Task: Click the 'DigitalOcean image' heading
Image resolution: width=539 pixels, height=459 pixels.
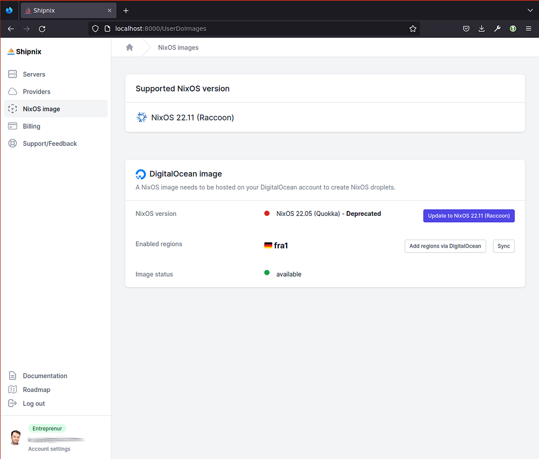Action: pos(185,174)
